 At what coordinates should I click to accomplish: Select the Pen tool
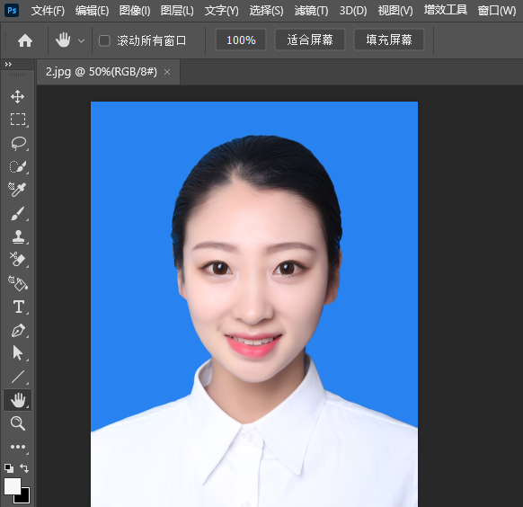pyautogui.click(x=18, y=330)
